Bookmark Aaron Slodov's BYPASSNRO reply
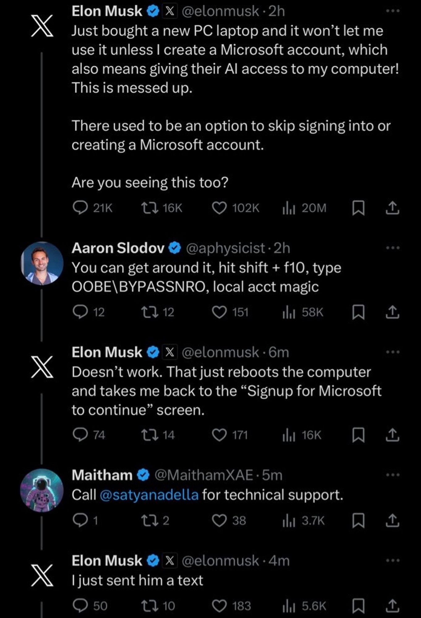Image resolution: width=421 pixels, height=618 pixels. tap(358, 312)
